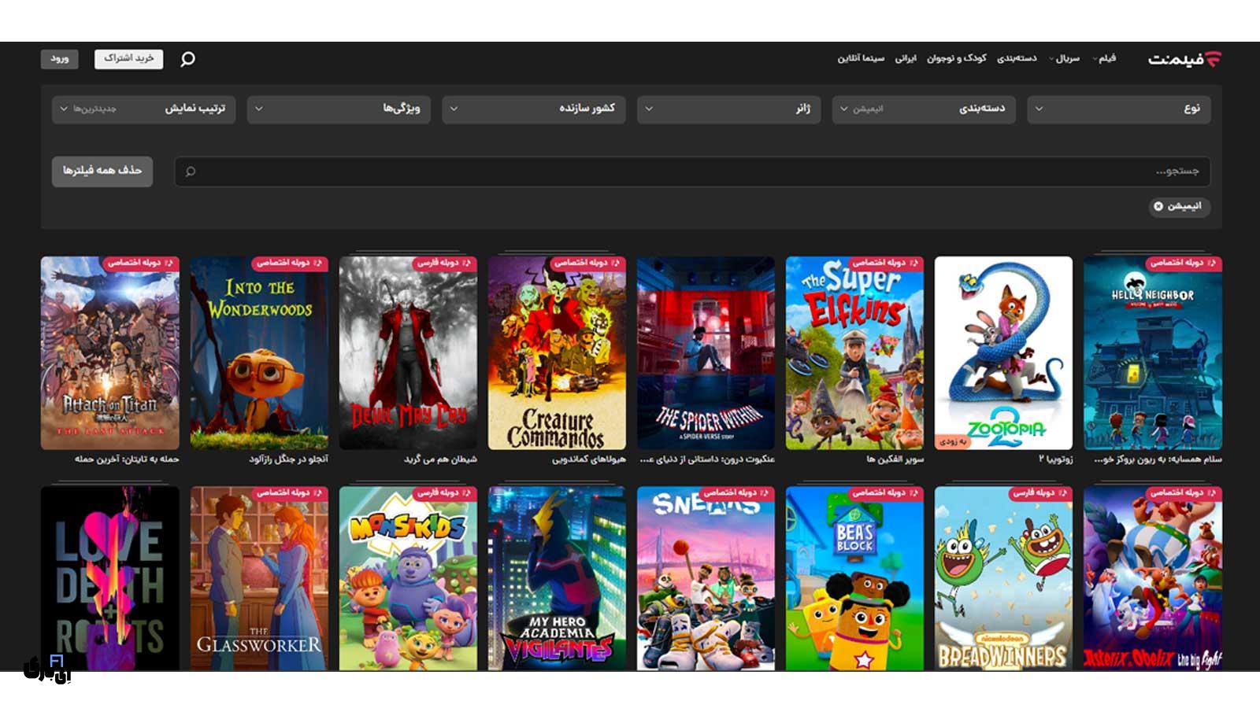1260x708 pixels.
Task: Expand the کشور سازنده dropdown
Action: (x=534, y=109)
